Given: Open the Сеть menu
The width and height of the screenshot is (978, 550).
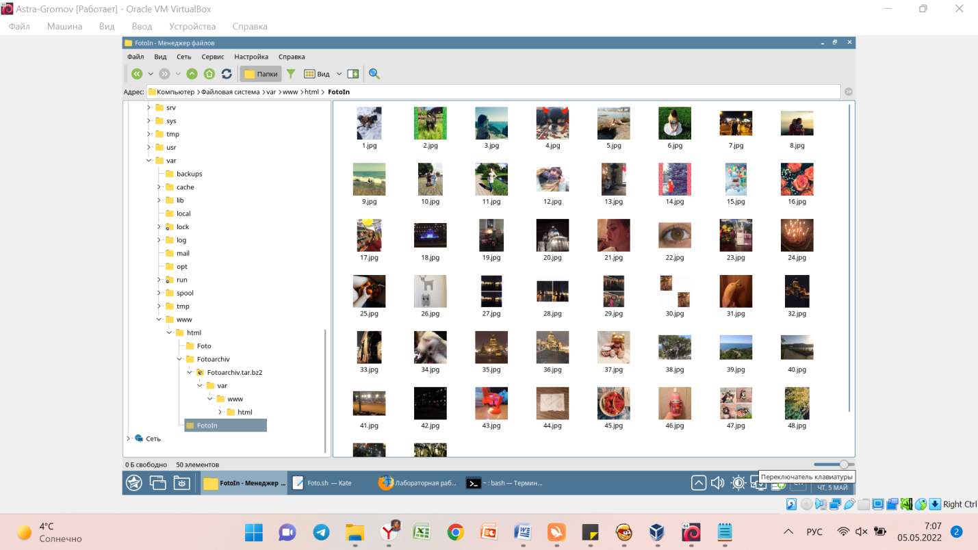Looking at the screenshot, I should tap(184, 57).
